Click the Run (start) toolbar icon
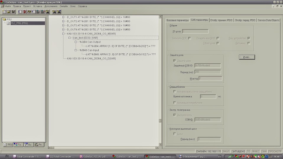The width and height of the screenshot is (283, 159). tap(20, 12)
